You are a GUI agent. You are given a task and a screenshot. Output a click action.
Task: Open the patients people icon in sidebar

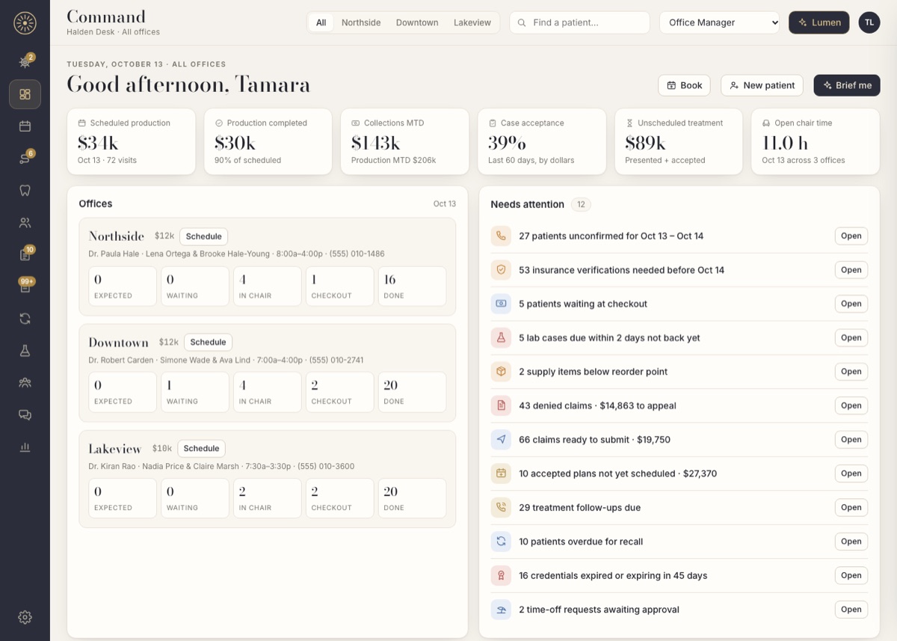[25, 222]
